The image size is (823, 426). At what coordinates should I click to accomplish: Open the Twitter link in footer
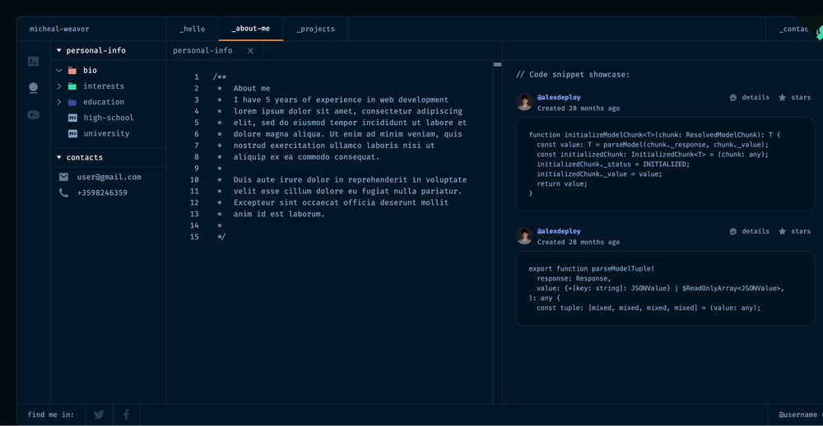click(99, 414)
